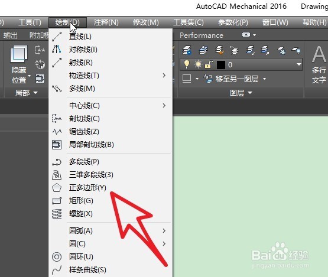The image size is (328, 277).
Task: Expand Construction Line 构造线(T) submenu arrow
Action: (x=164, y=76)
